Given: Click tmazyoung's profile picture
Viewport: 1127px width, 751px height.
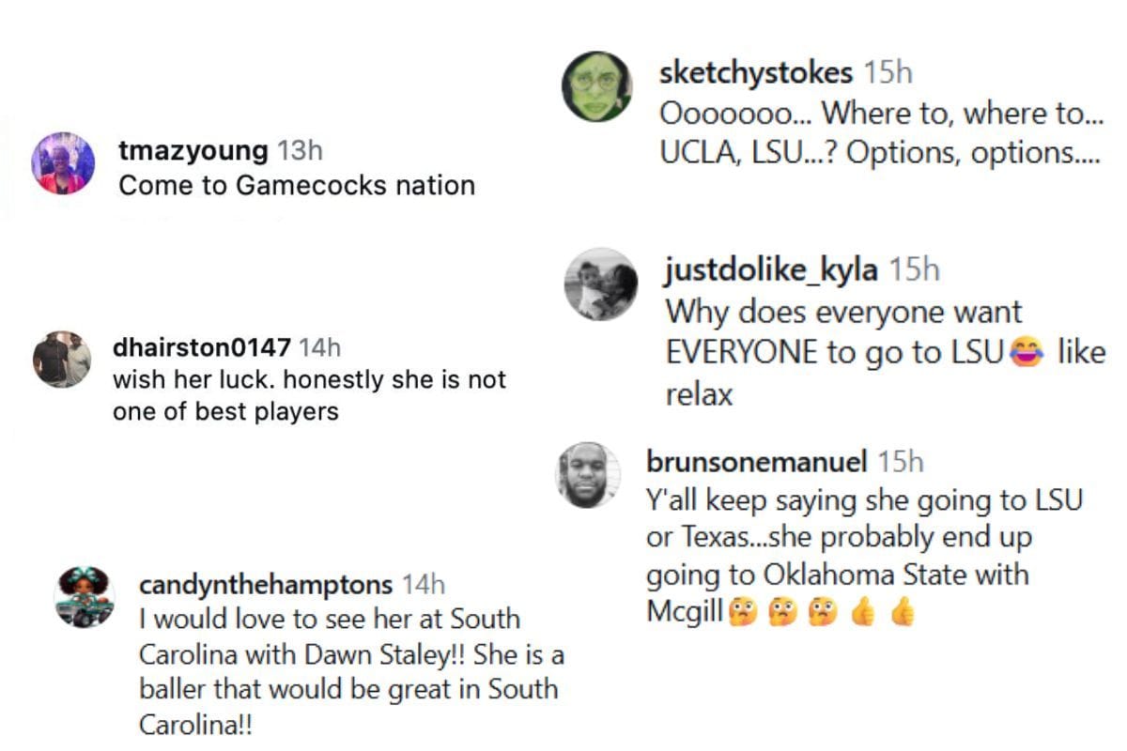Looking at the screenshot, I should pyautogui.click(x=64, y=163).
